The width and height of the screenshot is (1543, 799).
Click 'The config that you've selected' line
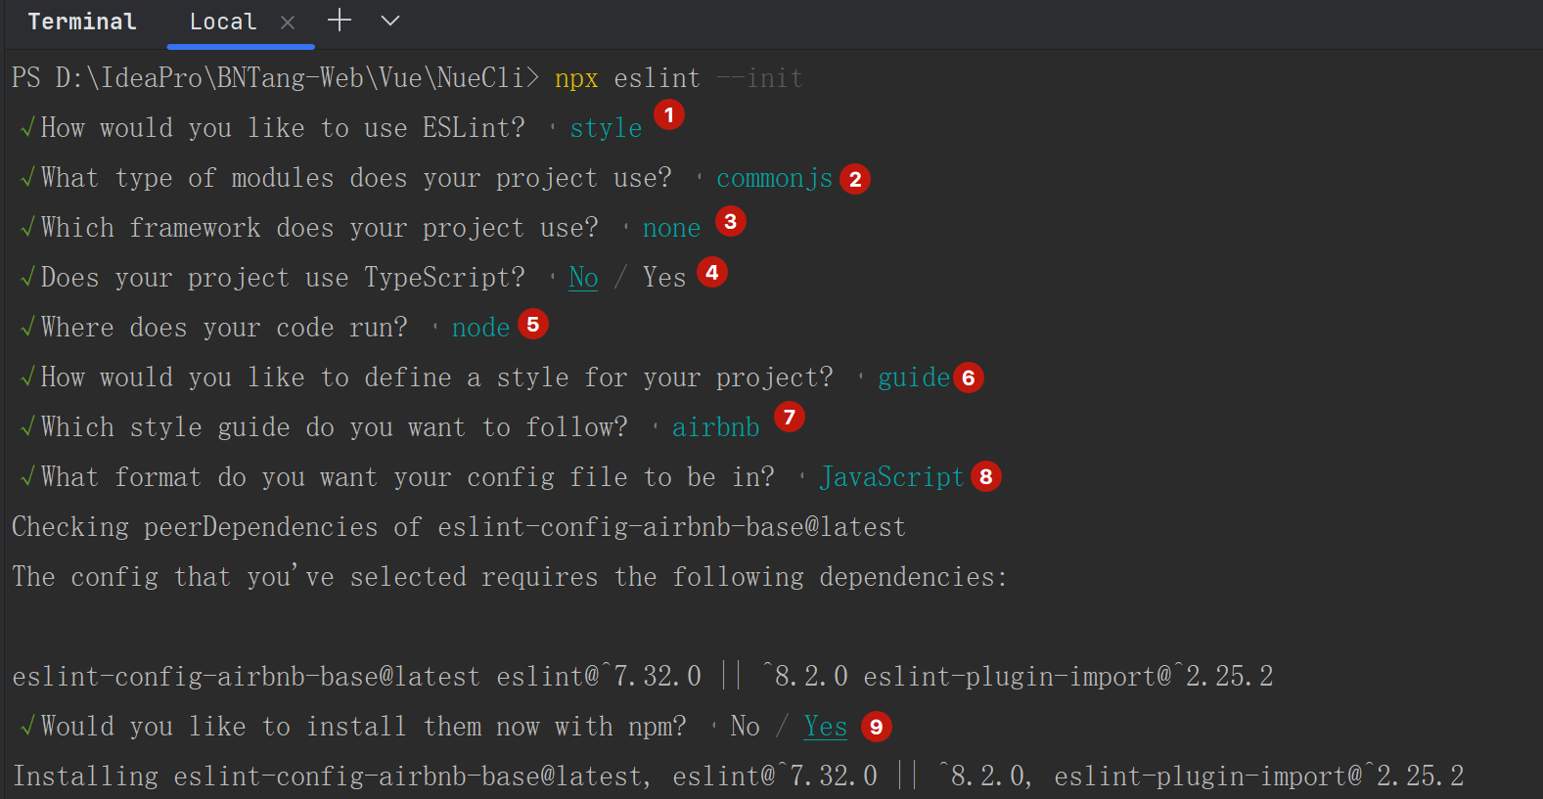[510, 577]
